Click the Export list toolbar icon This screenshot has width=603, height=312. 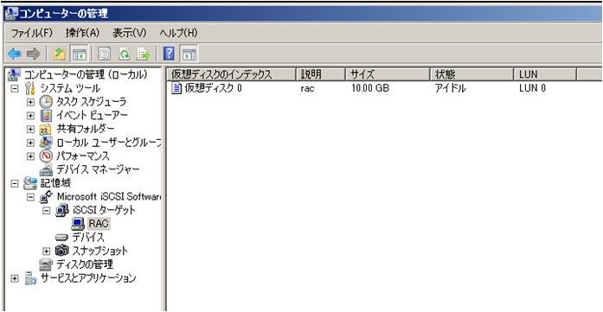click(144, 54)
